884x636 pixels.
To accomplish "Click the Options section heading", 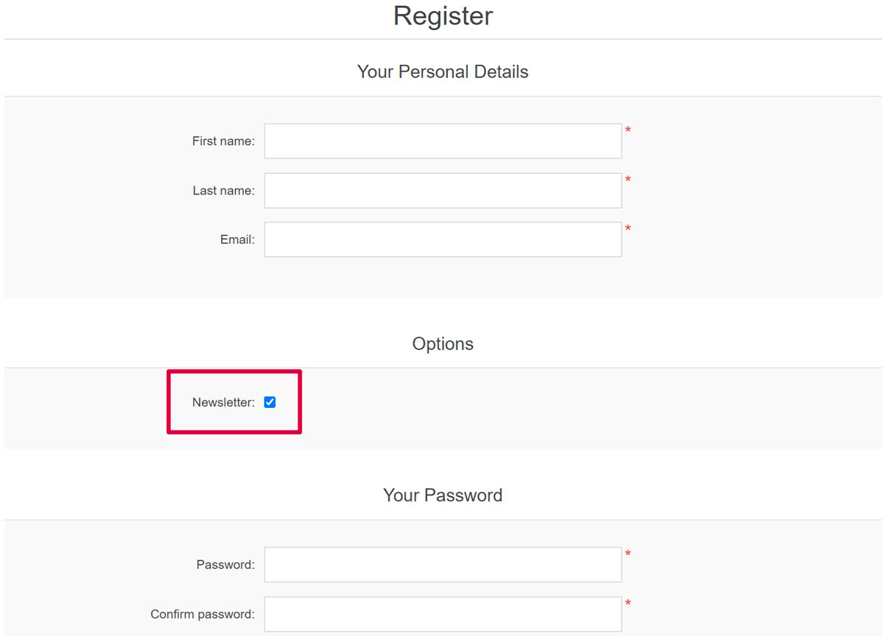I will click(x=443, y=344).
